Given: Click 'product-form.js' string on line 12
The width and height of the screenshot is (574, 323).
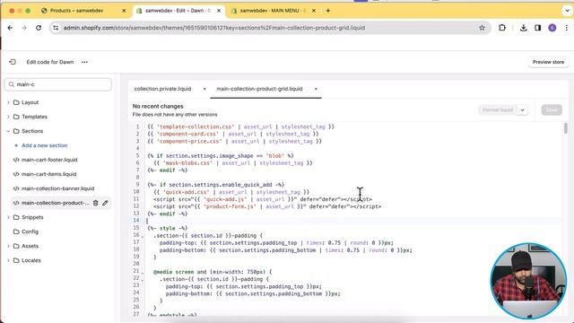Looking at the screenshot, I should tap(230, 207).
